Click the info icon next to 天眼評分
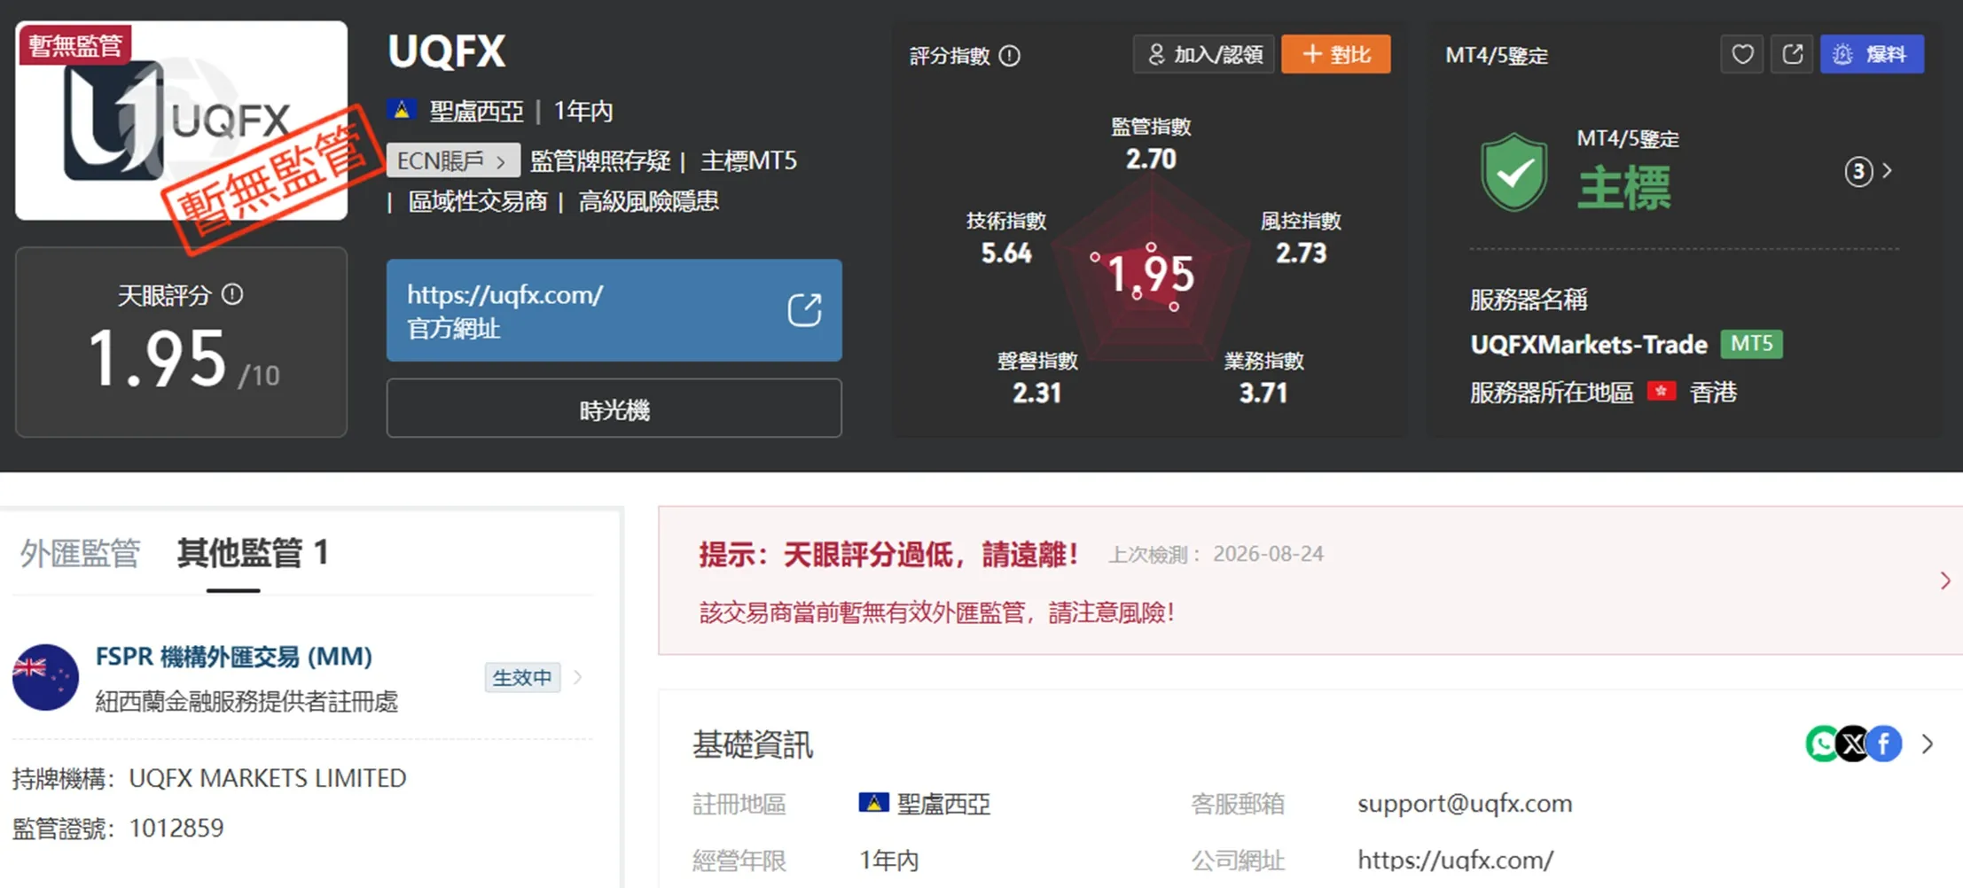 click(x=232, y=294)
